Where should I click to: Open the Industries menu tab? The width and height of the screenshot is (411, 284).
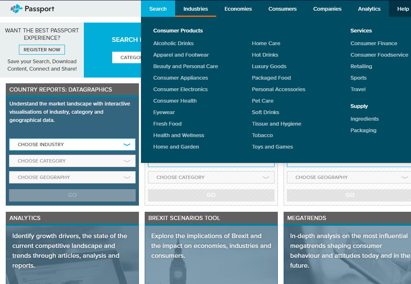[196, 9]
